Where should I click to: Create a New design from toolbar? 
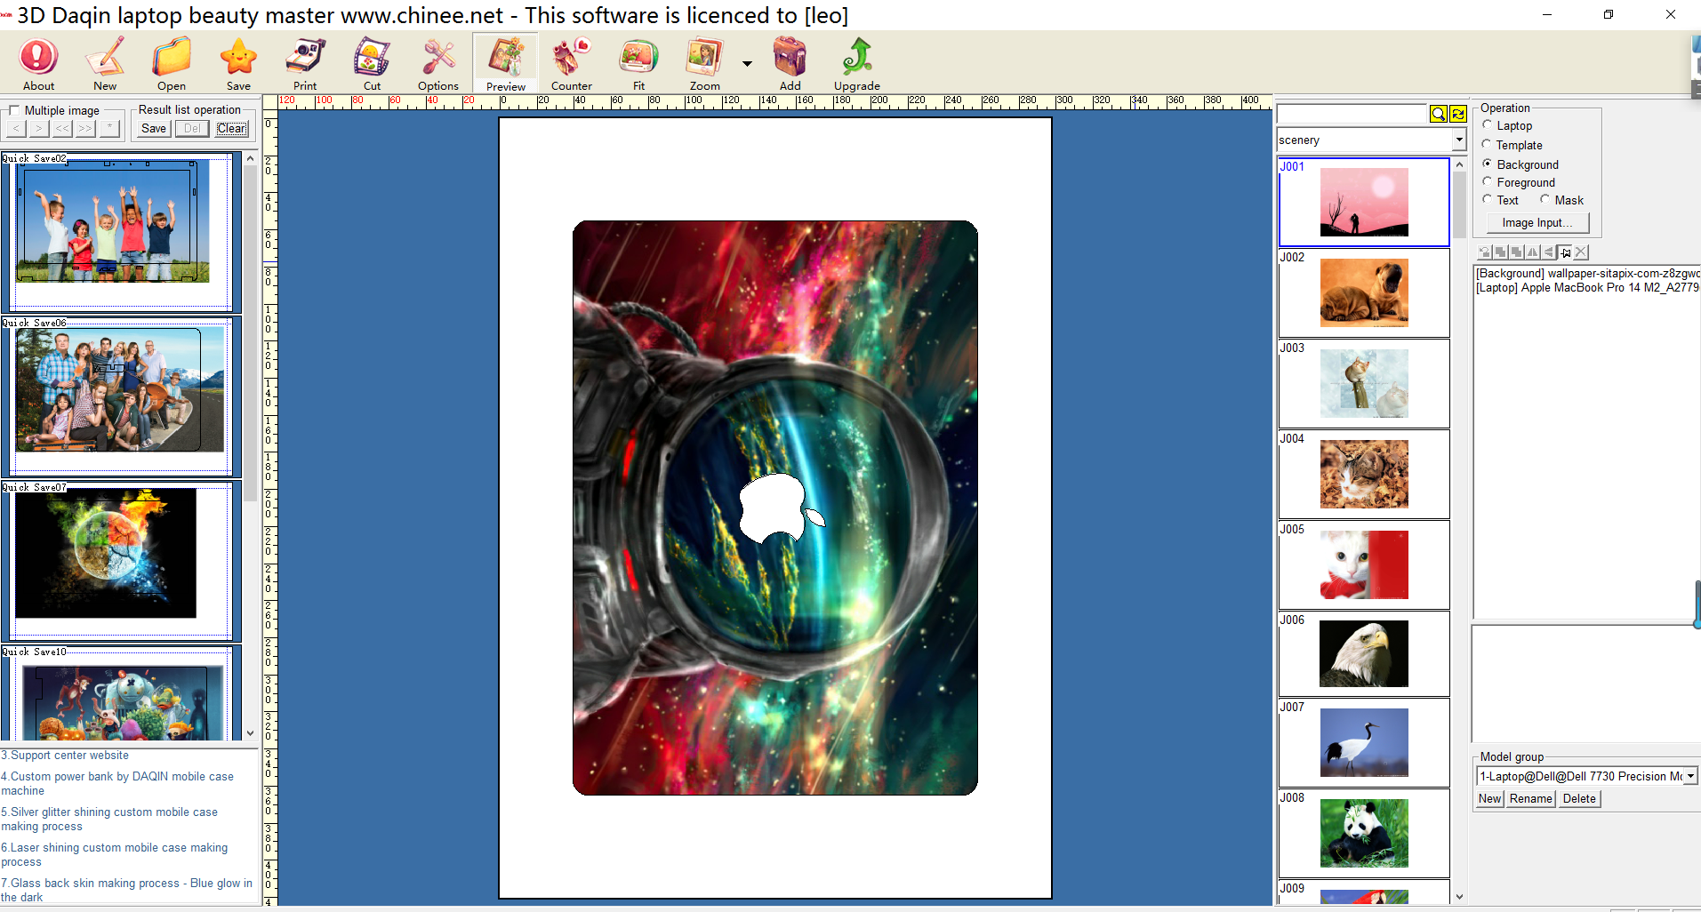[x=105, y=64]
